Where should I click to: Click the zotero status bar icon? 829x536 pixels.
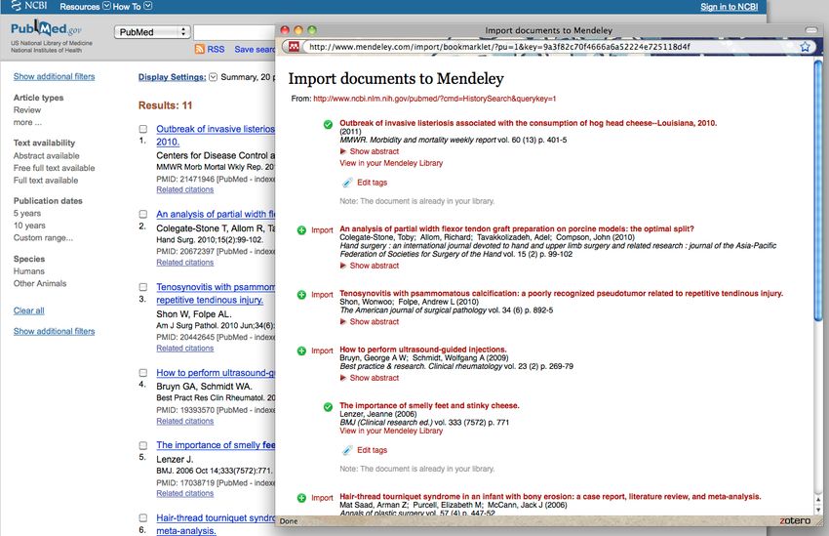click(795, 520)
